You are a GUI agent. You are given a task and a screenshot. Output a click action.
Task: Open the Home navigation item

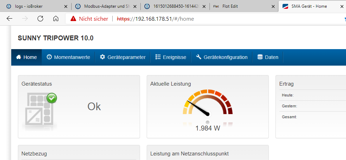[x=26, y=58]
